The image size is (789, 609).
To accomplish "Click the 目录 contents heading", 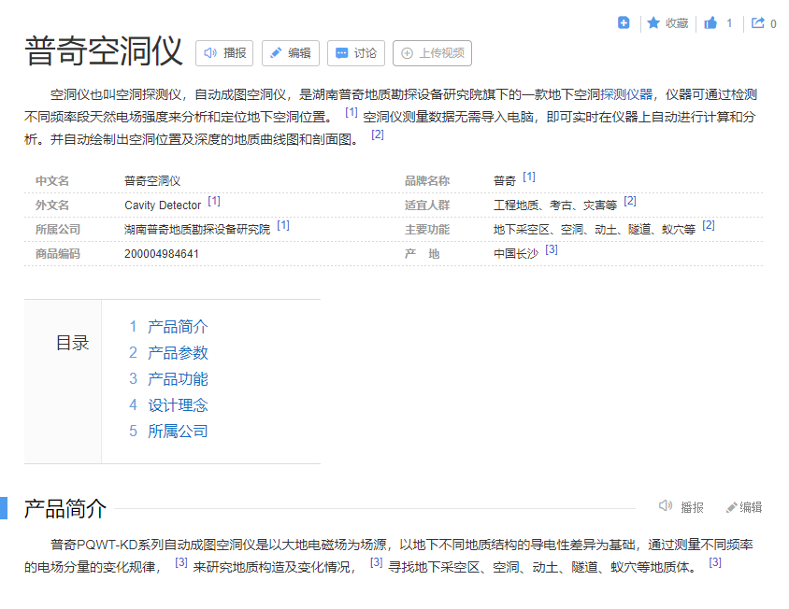I will coord(73,343).
